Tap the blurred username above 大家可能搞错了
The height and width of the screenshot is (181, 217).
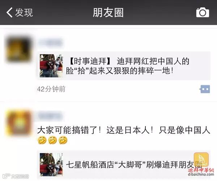point(50,116)
